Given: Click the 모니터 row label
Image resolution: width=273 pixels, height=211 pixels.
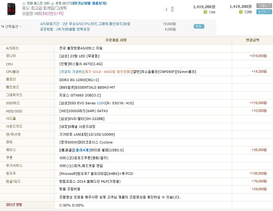Looking at the screenshot, I should click(x=11, y=56).
